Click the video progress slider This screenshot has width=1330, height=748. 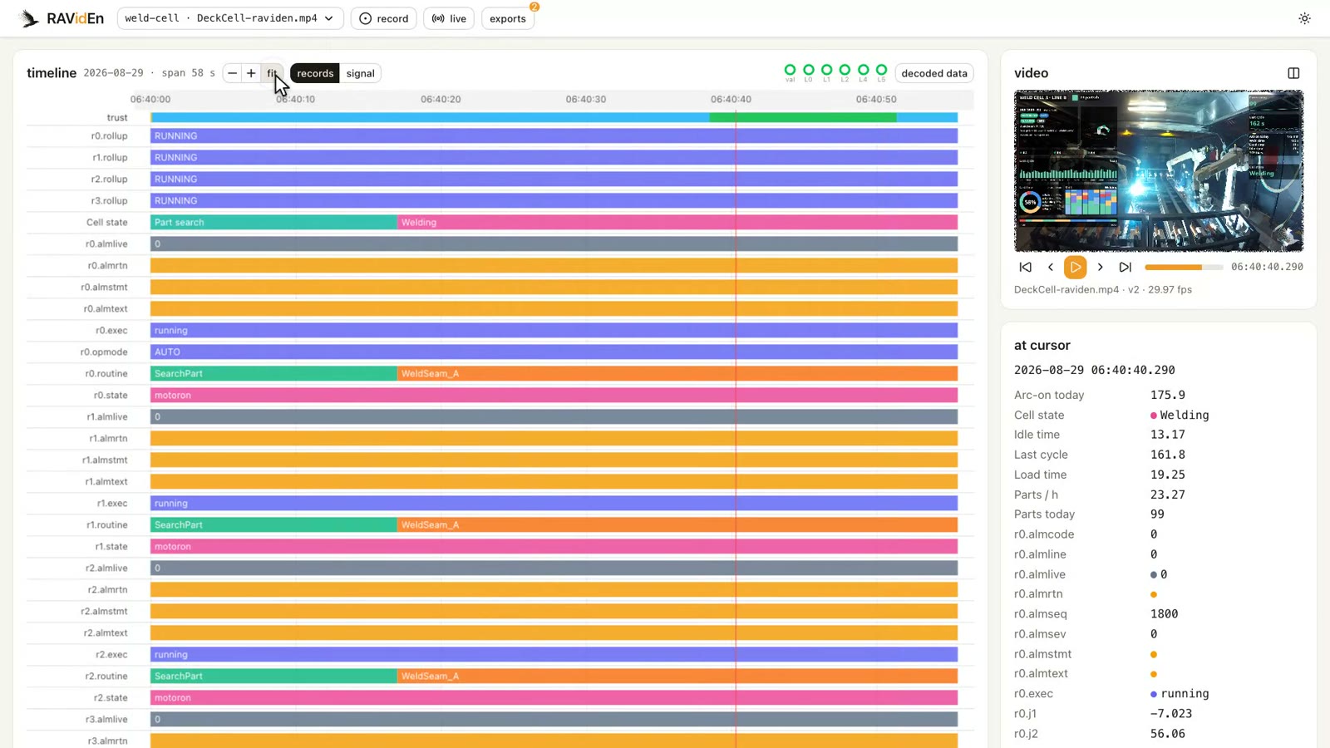1184,267
